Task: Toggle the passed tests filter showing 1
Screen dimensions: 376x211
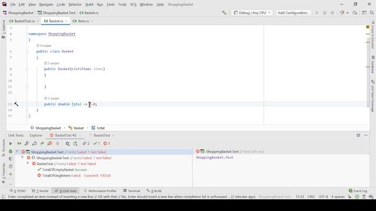Action: click(96, 144)
